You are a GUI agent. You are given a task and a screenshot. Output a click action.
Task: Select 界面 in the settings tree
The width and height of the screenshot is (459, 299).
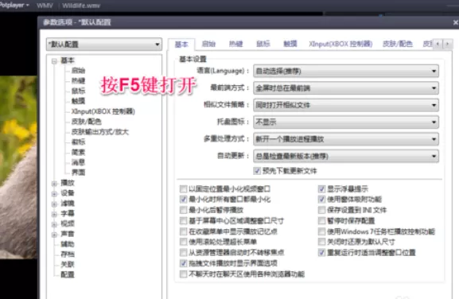pos(78,173)
